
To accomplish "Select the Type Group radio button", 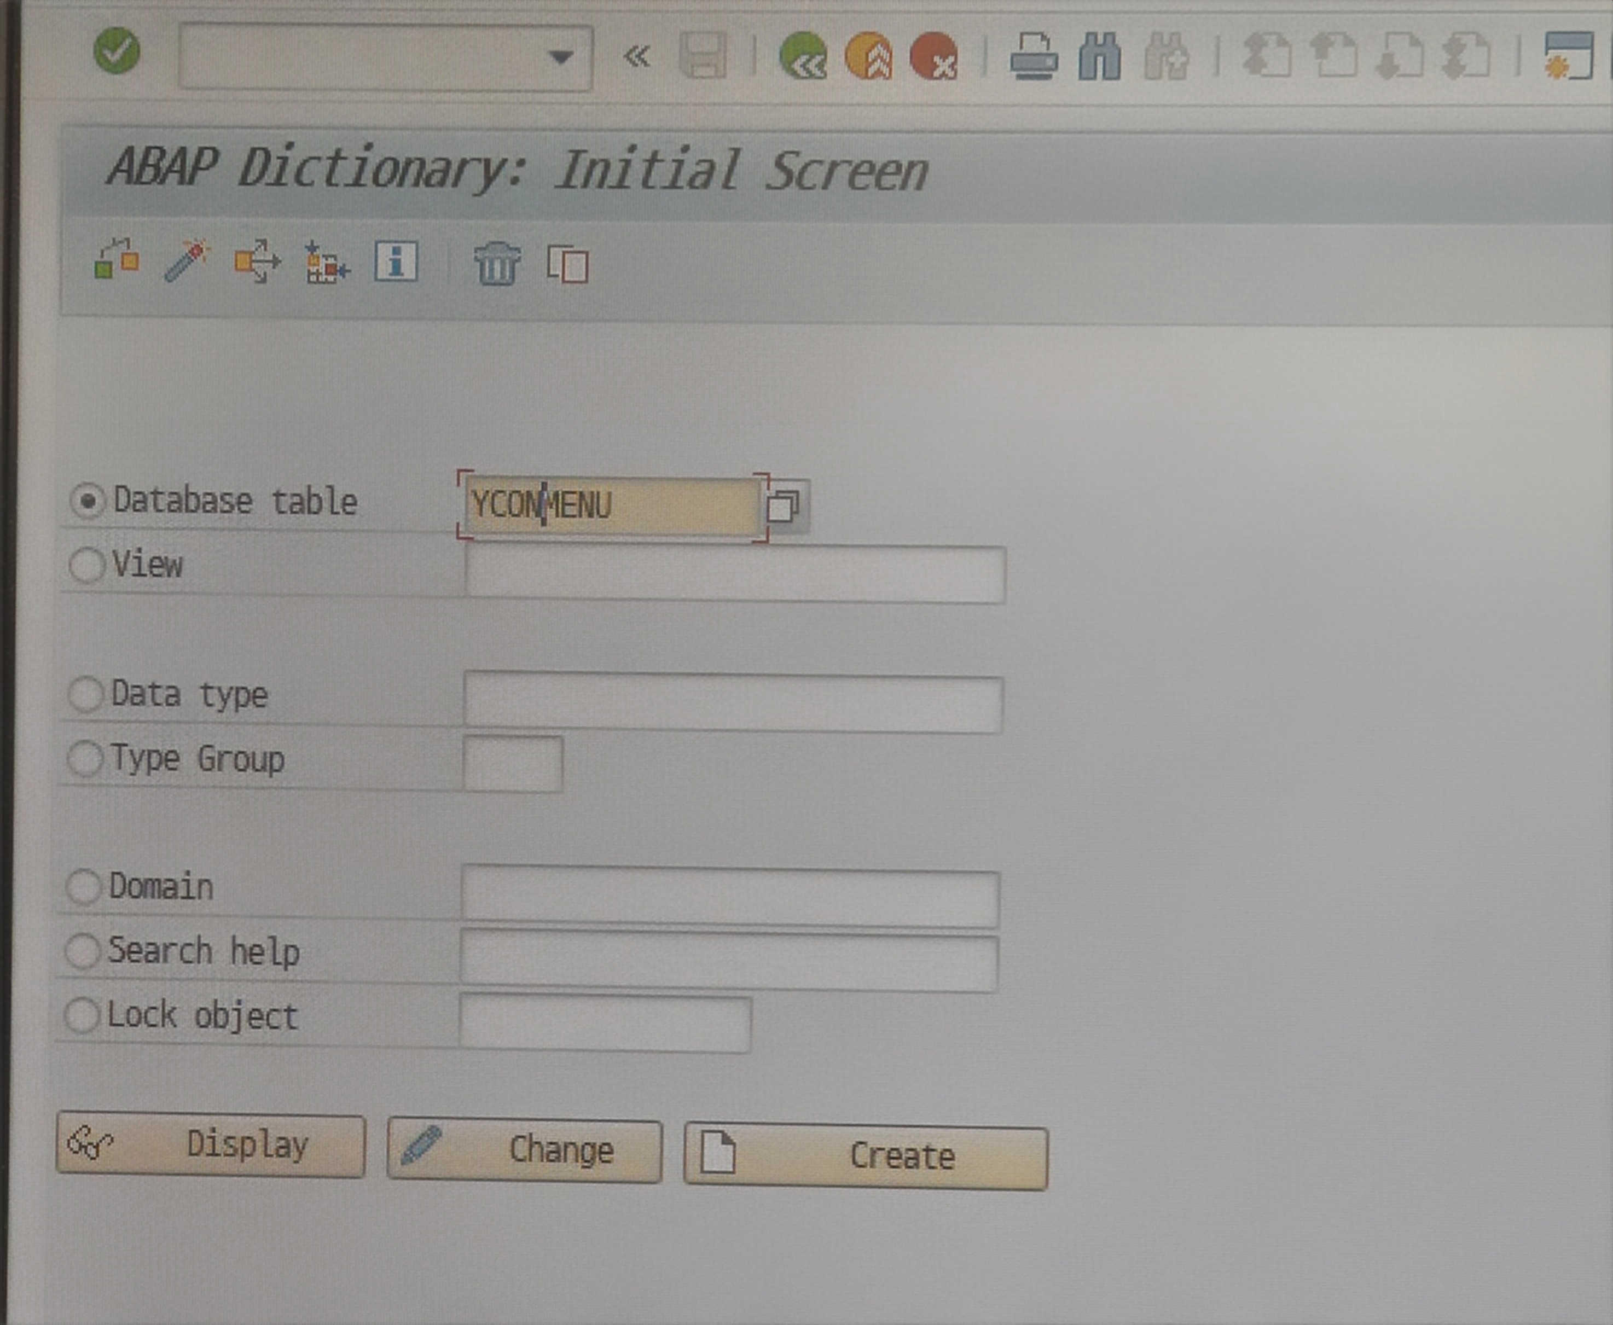I will click(x=85, y=759).
